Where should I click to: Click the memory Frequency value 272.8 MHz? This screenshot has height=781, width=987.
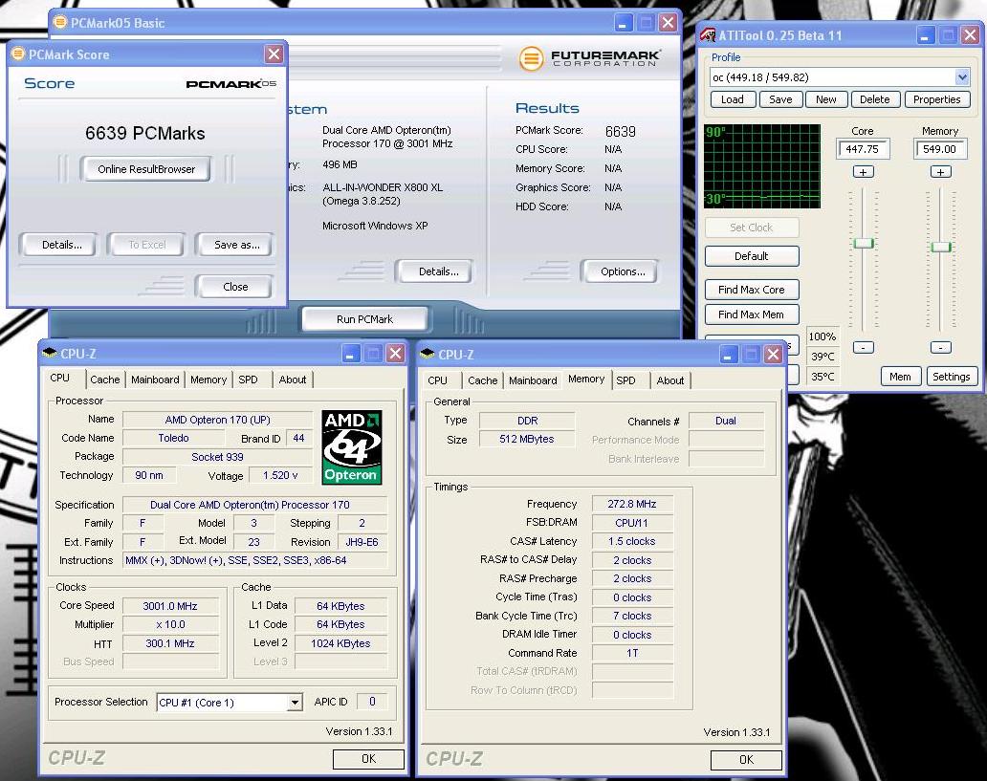(x=632, y=504)
